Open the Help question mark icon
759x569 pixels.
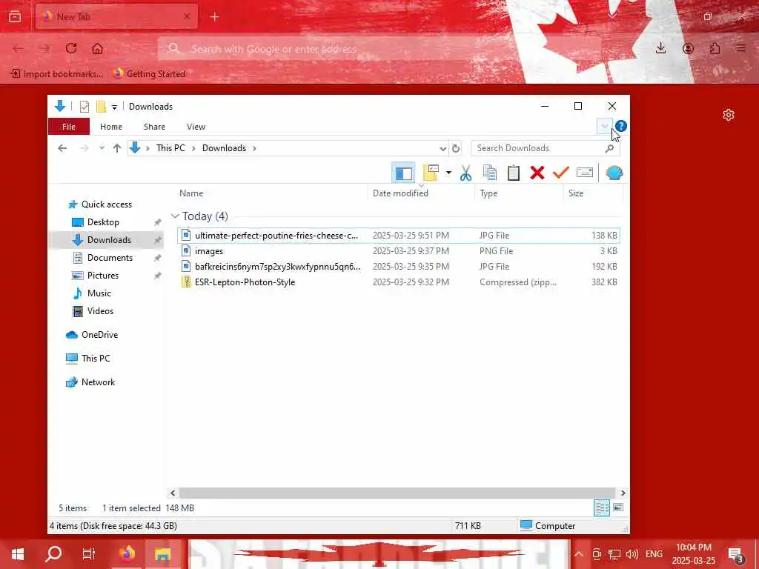[621, 126]
